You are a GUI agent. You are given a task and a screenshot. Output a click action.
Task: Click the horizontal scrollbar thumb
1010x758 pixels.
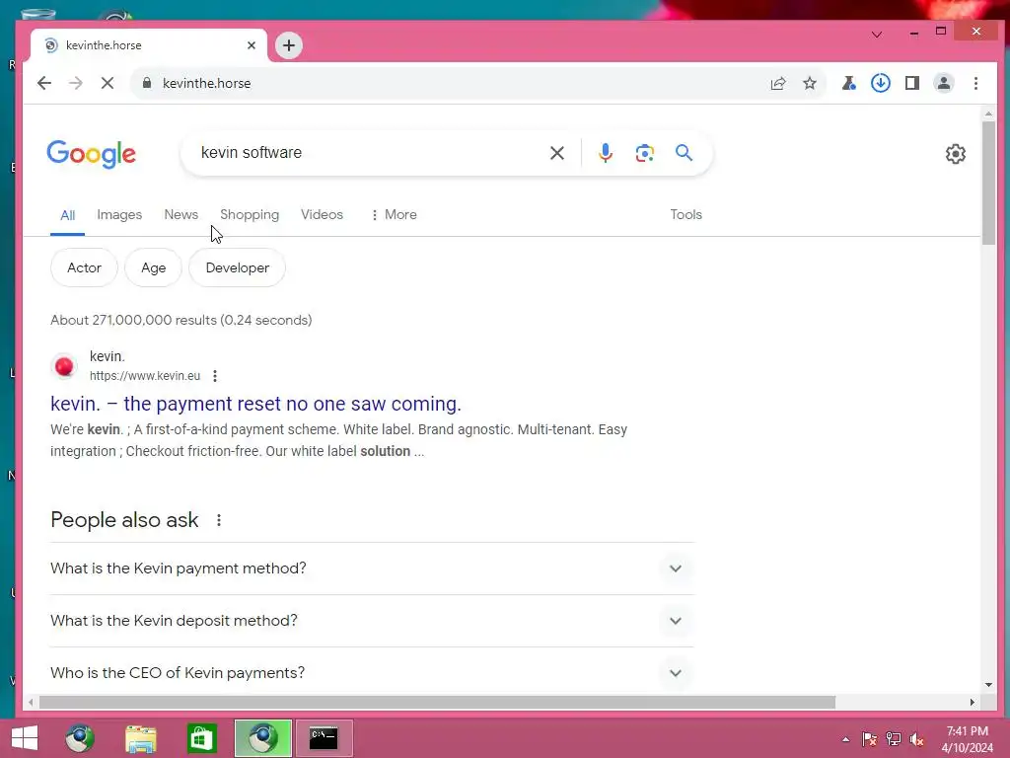[437, 702]
